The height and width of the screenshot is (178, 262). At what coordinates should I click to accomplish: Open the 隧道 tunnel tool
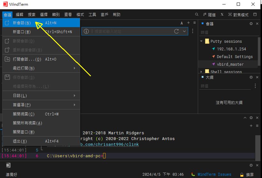click(x=209, y=15)
